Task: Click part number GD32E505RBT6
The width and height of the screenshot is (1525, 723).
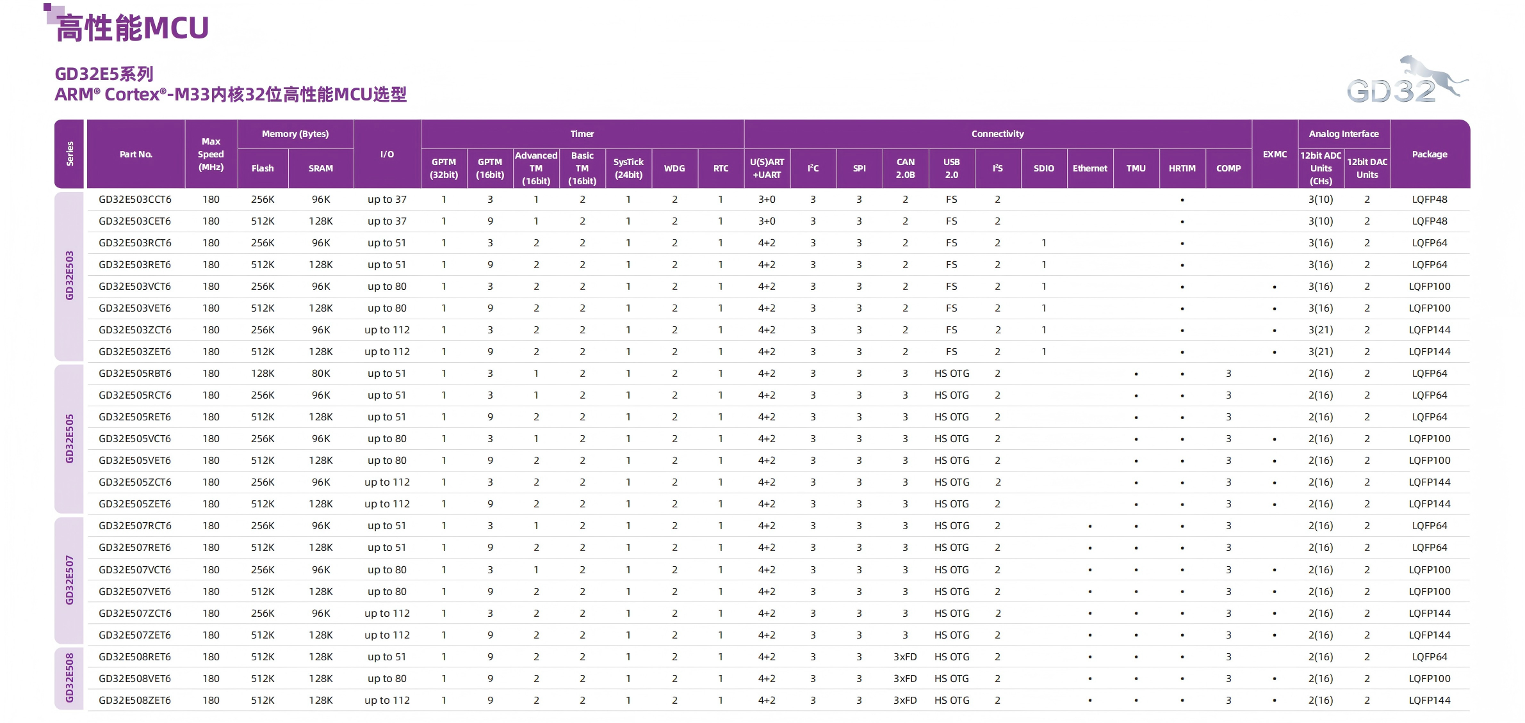Action: tap(135, 374)
